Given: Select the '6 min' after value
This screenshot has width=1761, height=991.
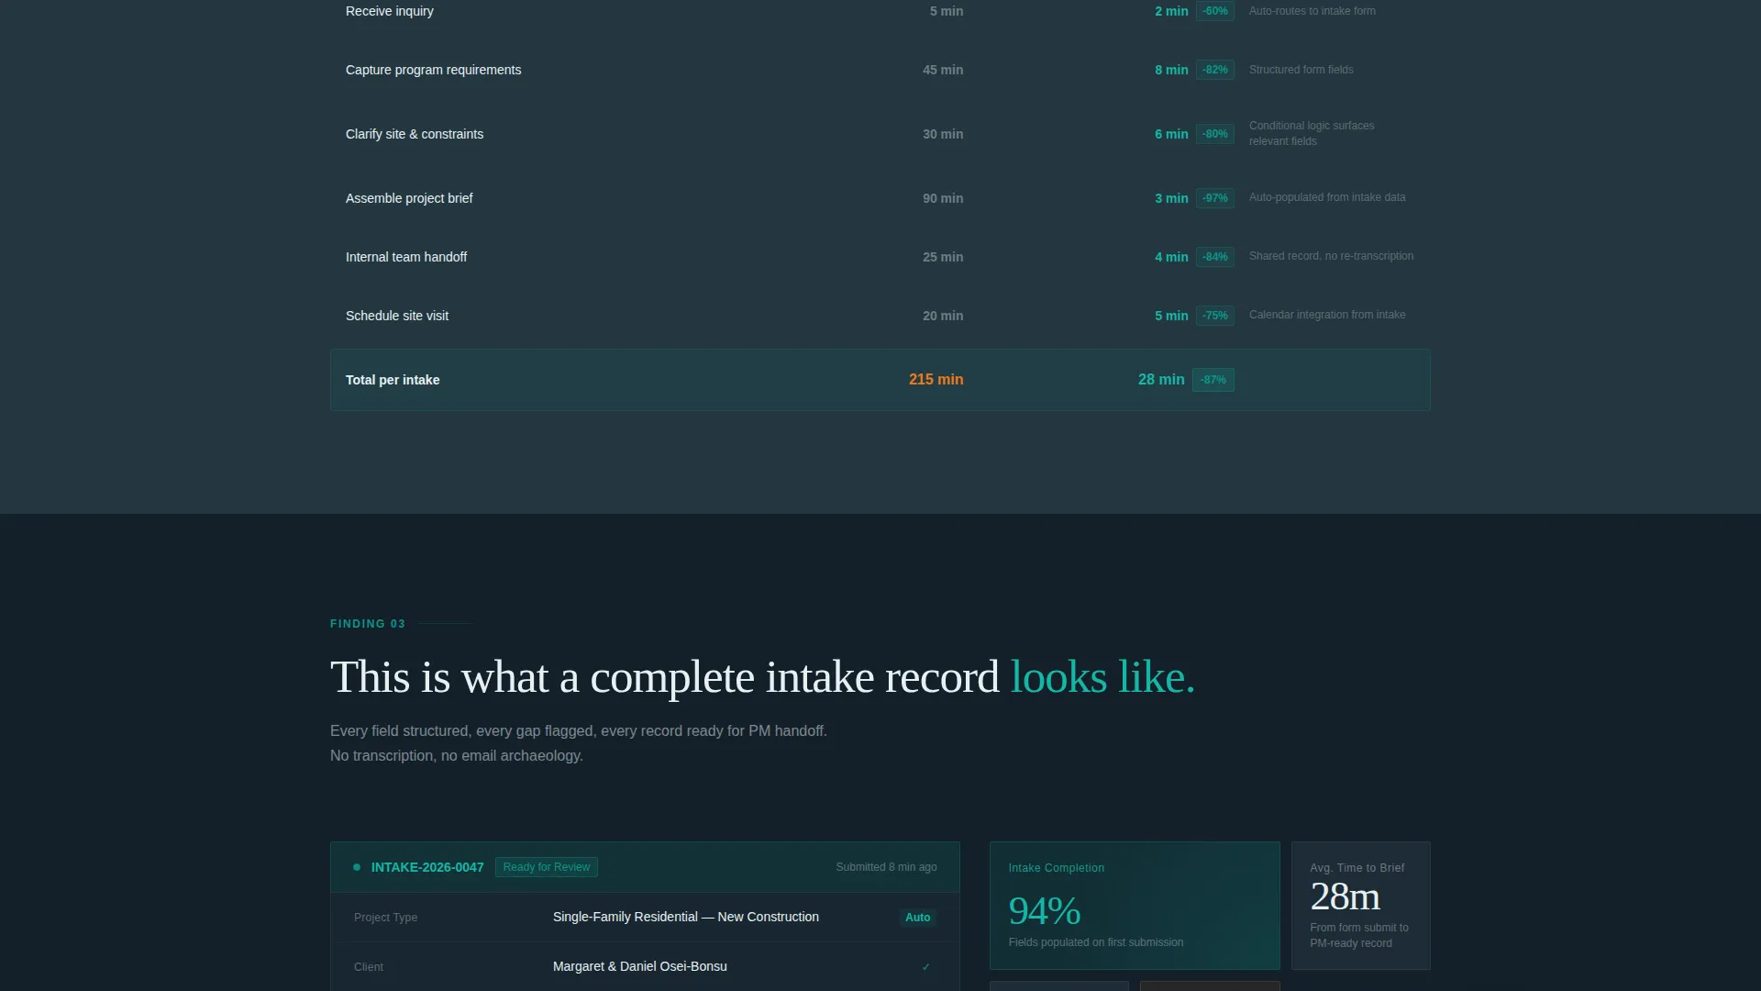Looking at the screenshot, I should click(1171, 134).
